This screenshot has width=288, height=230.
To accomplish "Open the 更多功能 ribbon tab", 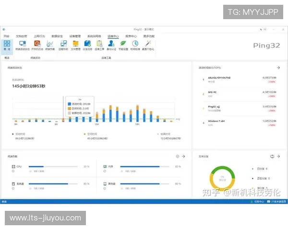I will [148, 36].
